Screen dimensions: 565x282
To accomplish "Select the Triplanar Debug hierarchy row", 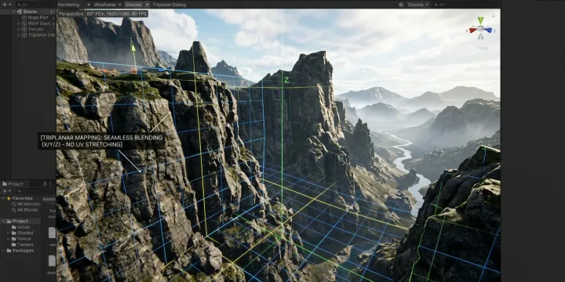I will pos(42,35).
